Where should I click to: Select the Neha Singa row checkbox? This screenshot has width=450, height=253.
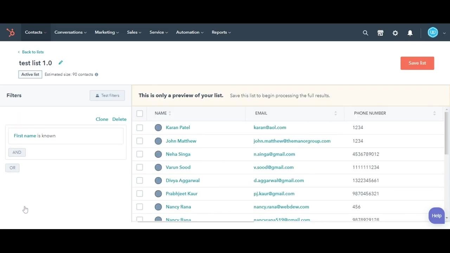point(140,154)
